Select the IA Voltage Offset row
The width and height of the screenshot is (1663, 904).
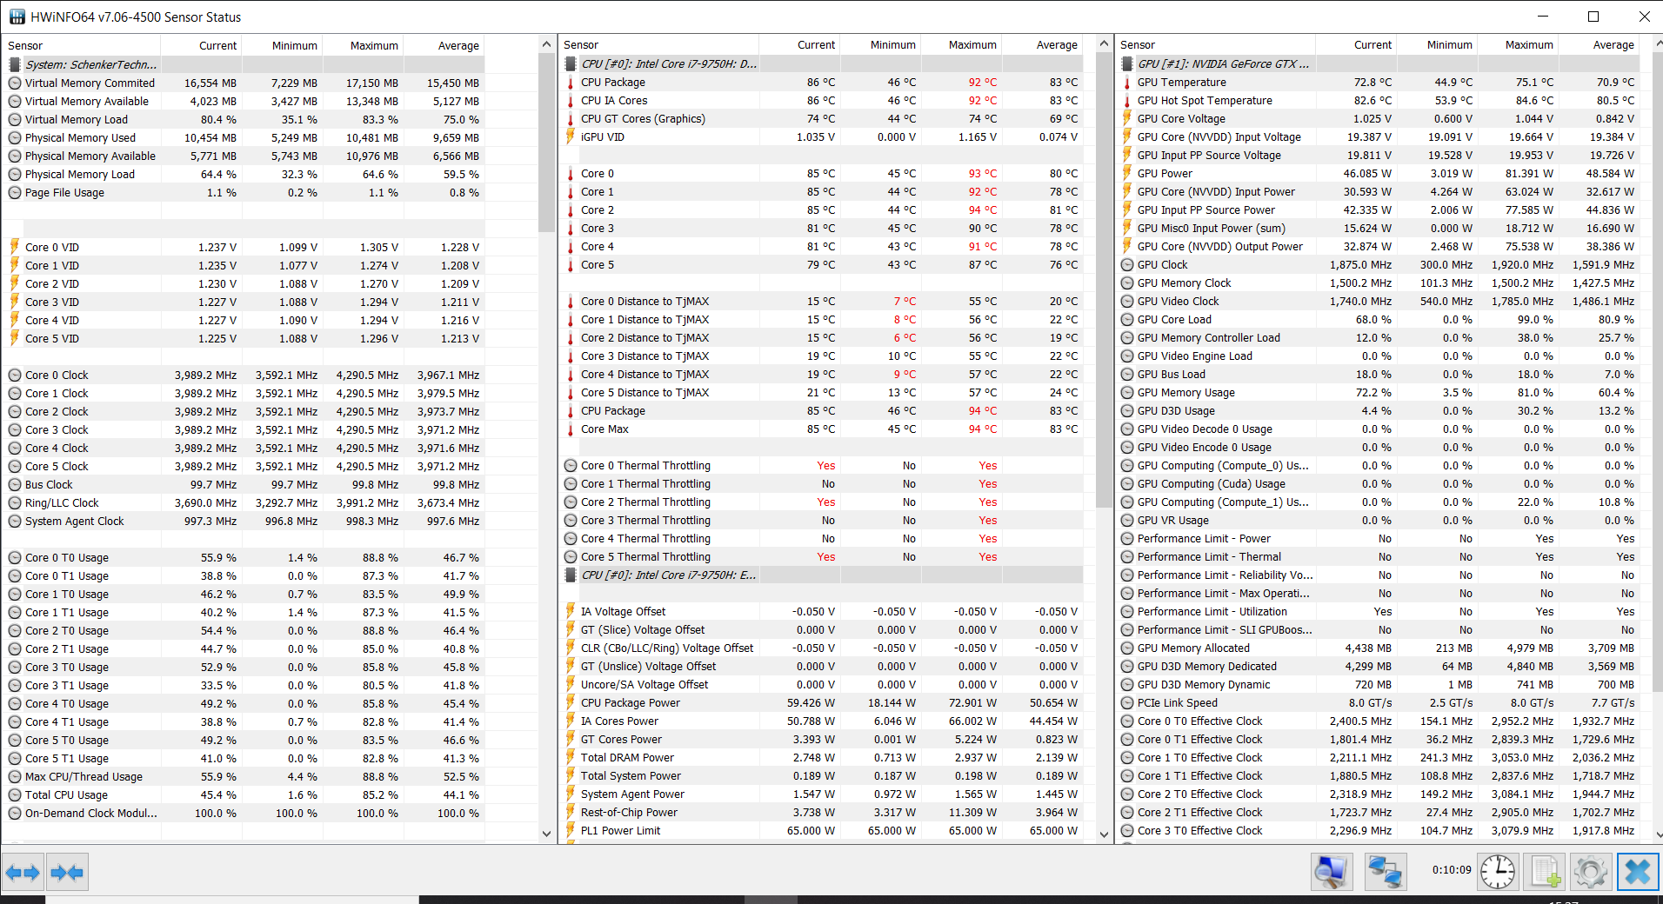coord(822,611)
